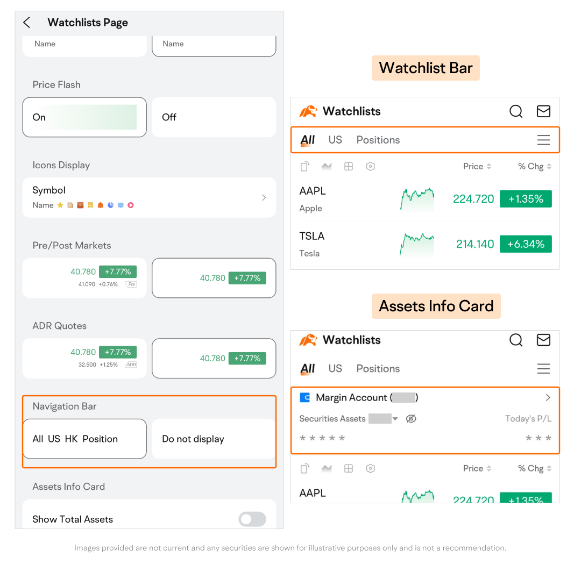This screenshot has width=581, height=564.
Task: Click search icon in upper Watchlists panel
Action: (515, 111)
